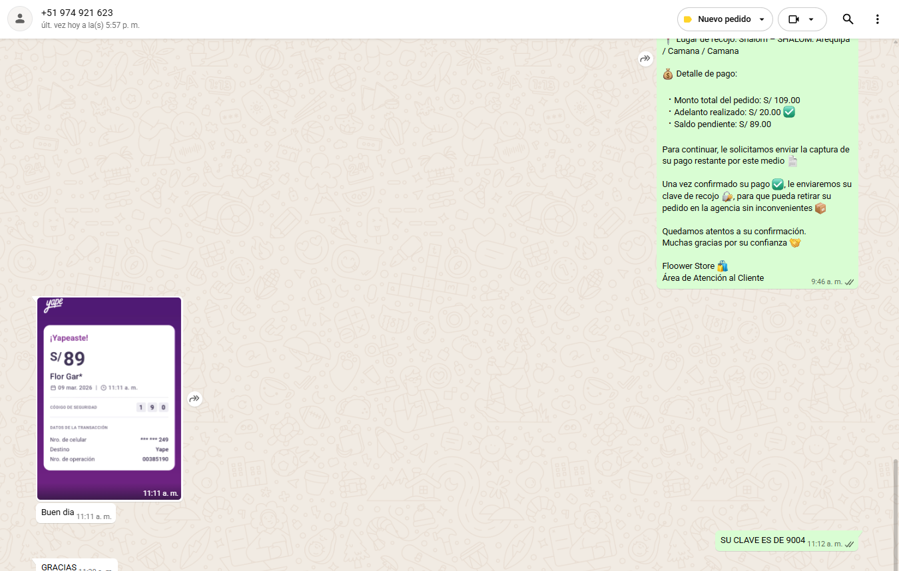Click the yellow label tag icon
This screenshot has width=899, height=571.
tap(688, 19)
